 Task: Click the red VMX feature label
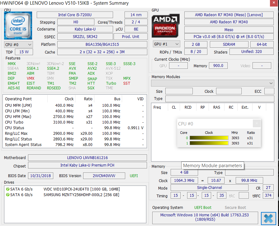tap(31, 78)
